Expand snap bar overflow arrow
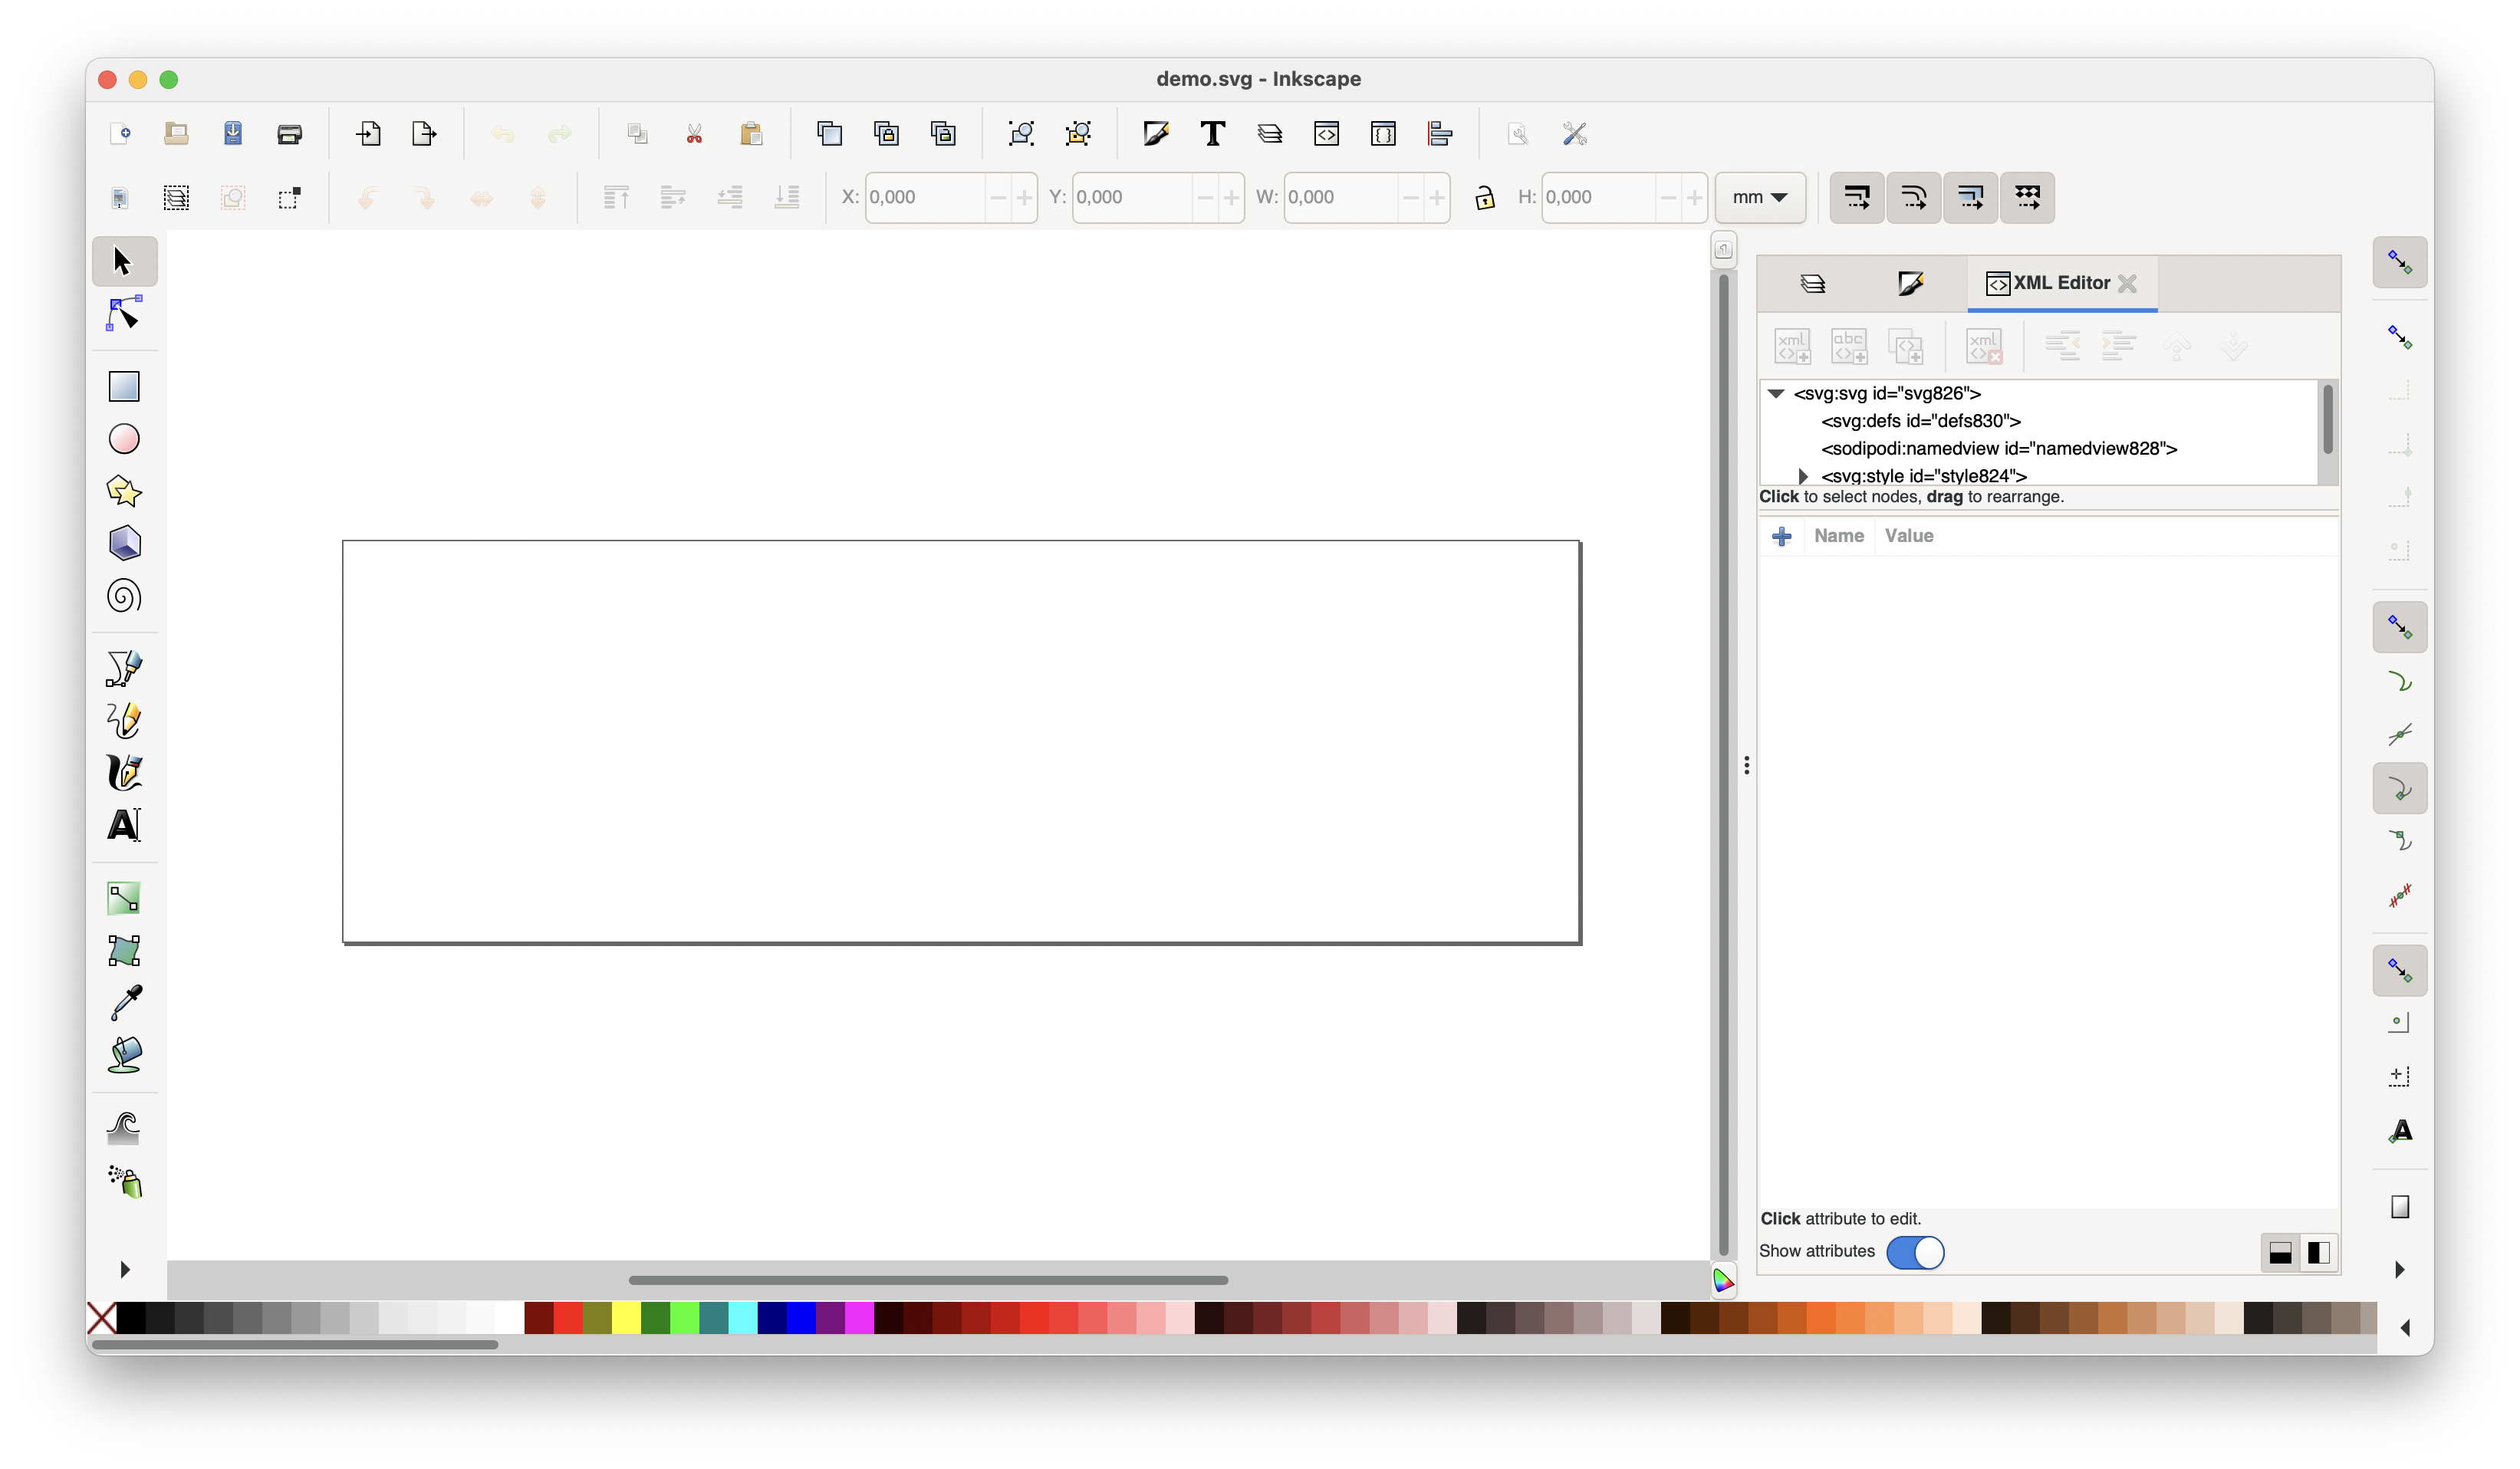Screen dimensions: 2520x1469 (2400, 1269)
